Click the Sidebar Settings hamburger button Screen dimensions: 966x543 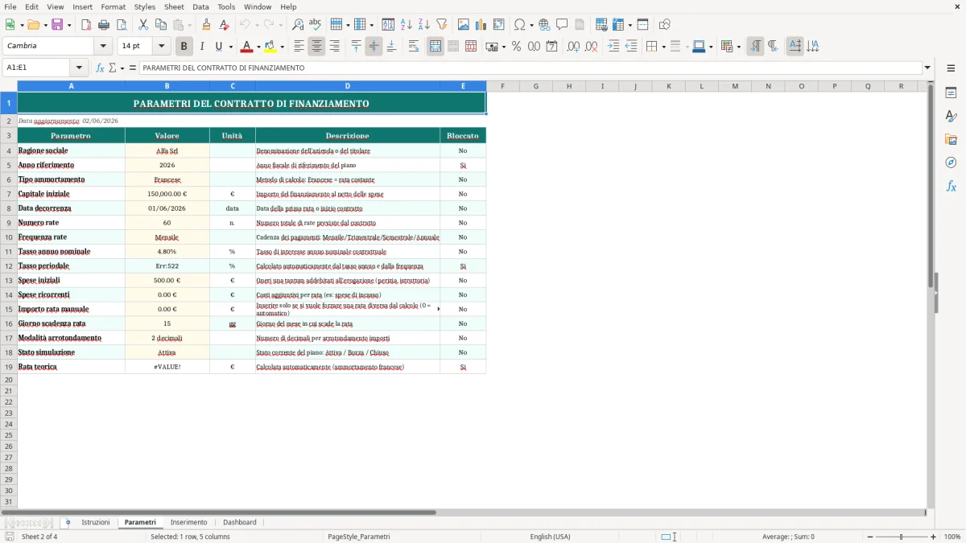(951, 68)
